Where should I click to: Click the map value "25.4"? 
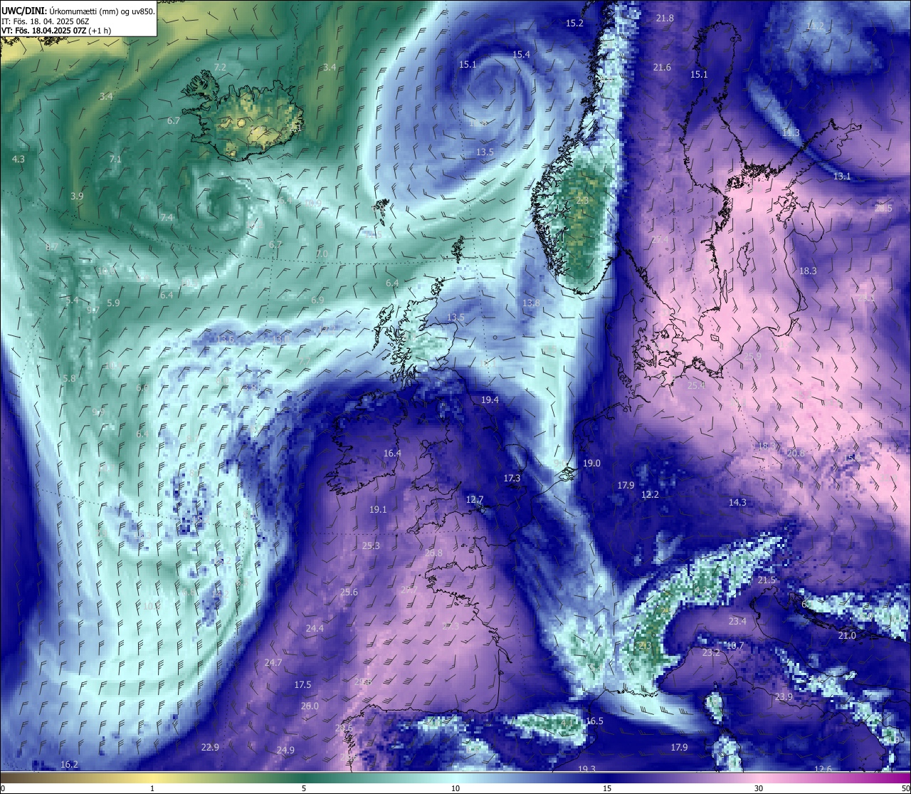[x=696, y=385]
